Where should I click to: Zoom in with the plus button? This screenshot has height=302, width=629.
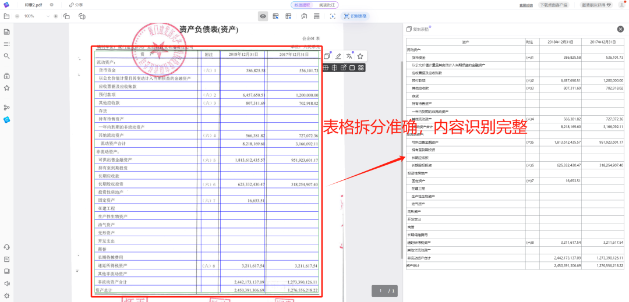56,16
